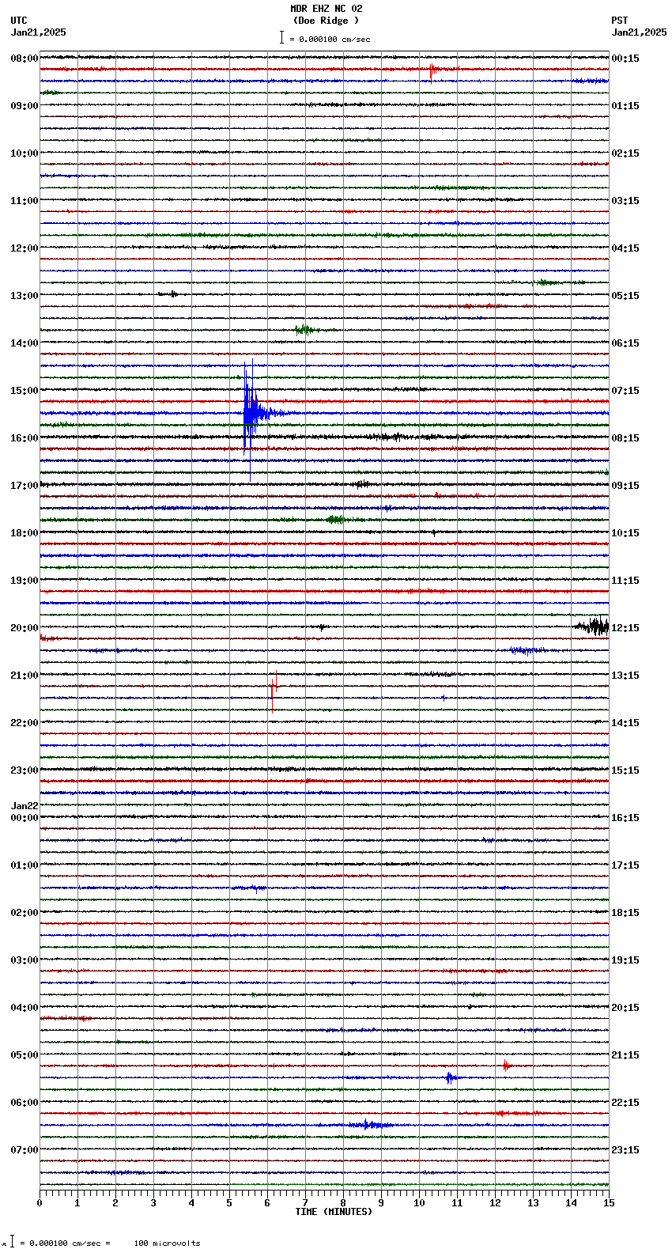Click the 12:15 PST time label

point(625,628)
